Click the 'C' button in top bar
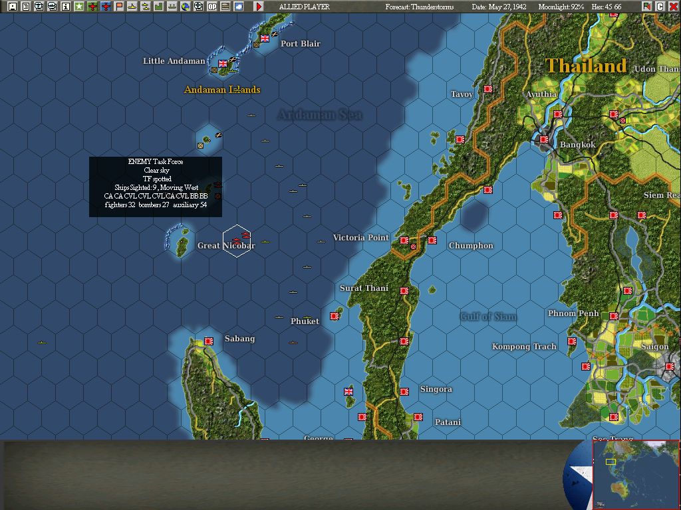Image resolution: width=681 pixels, height=510 pixels. pyautogui.click(x=660, y=7)
